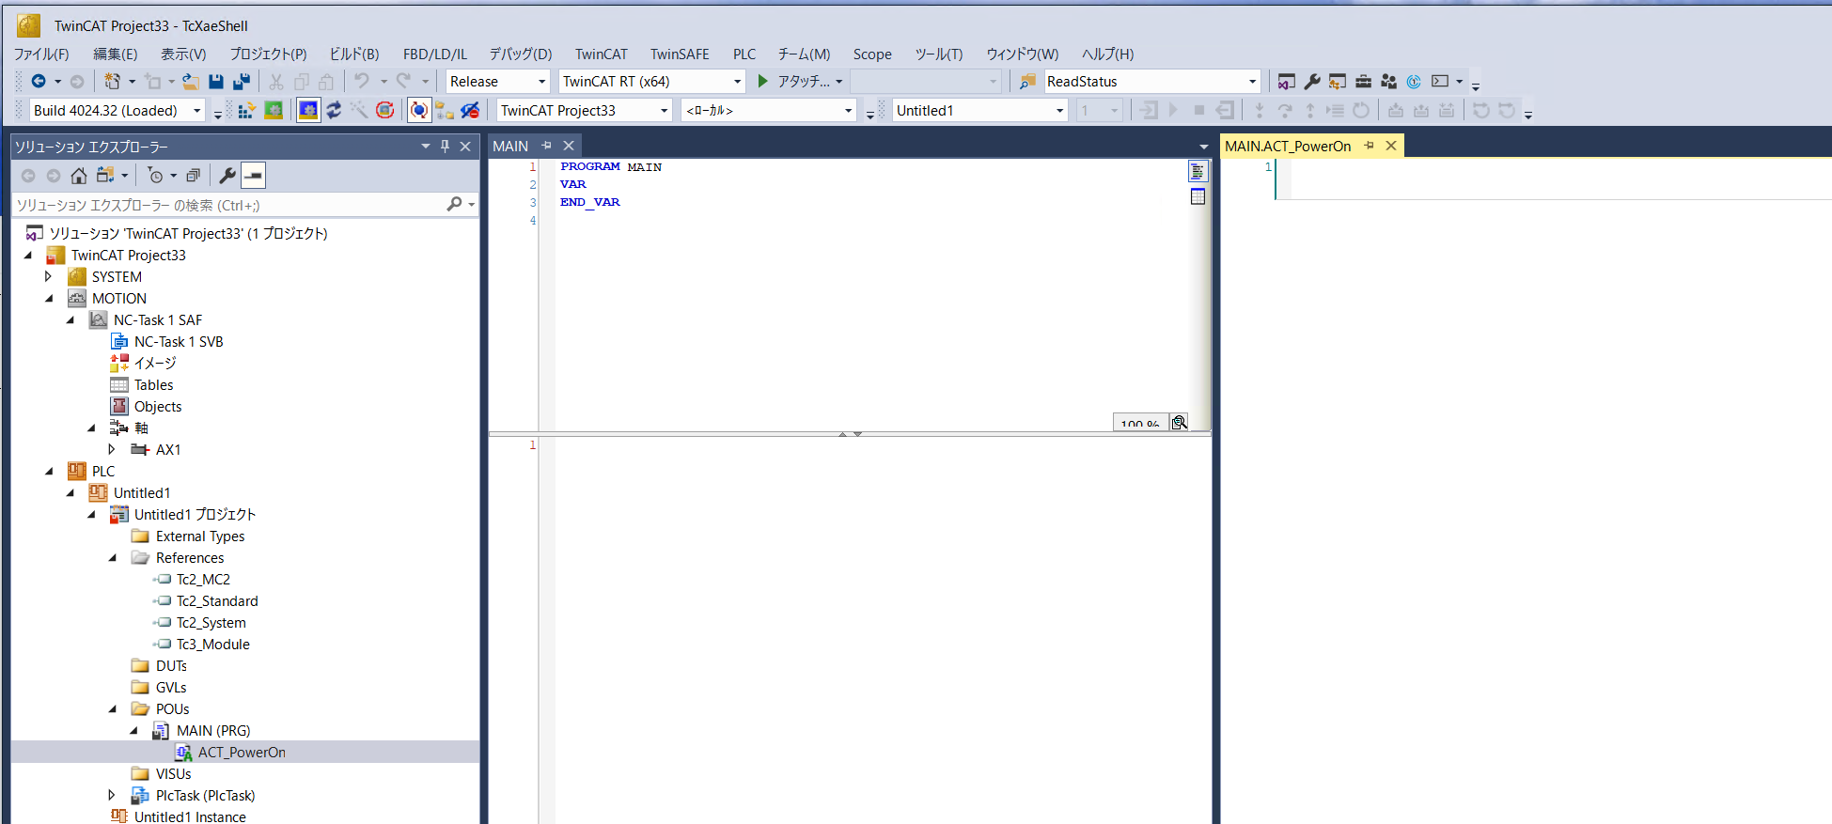Viewport: 1832px width, 824px height.
Task: Open the TwinCAT Project33 project dropdown
Action: coord(664,111)
